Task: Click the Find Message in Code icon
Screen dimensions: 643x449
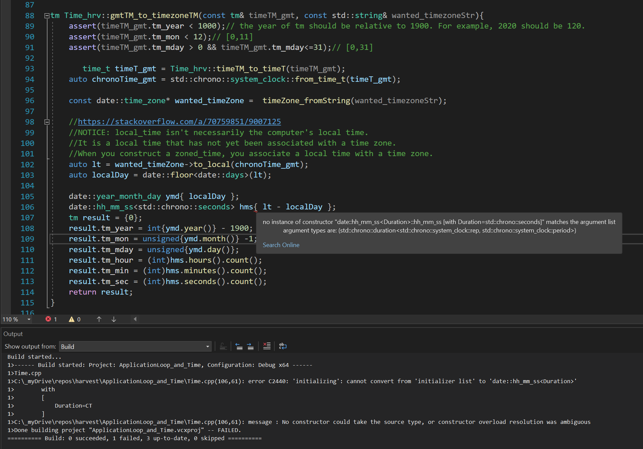Action: tap(223, 346)
